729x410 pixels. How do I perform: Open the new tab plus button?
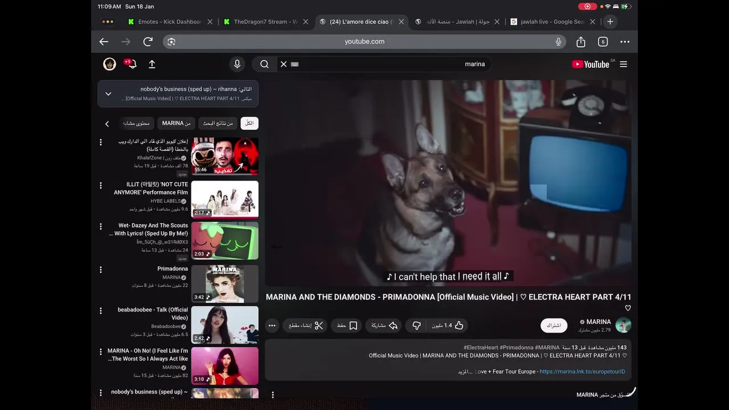click(610, 22)
